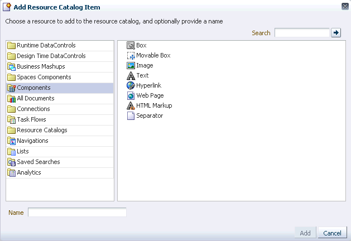Click the Analytics folder icon
351x241 pixels.
coord(11,173)
